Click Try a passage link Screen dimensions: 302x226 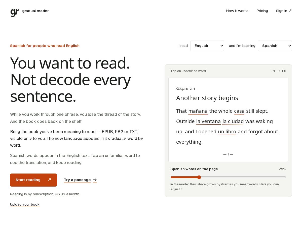[x=80, y=180]
